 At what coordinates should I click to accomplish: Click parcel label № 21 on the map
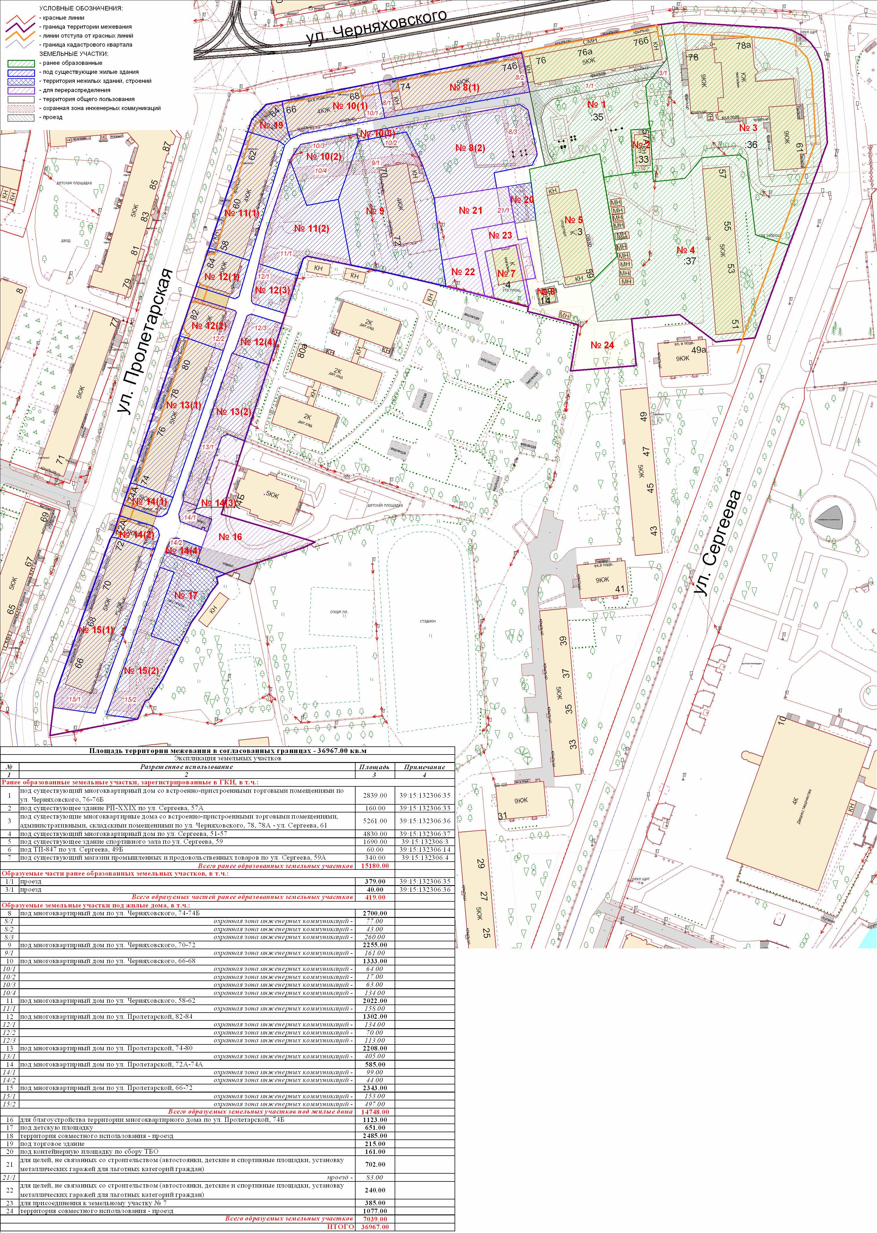[470, 211]
